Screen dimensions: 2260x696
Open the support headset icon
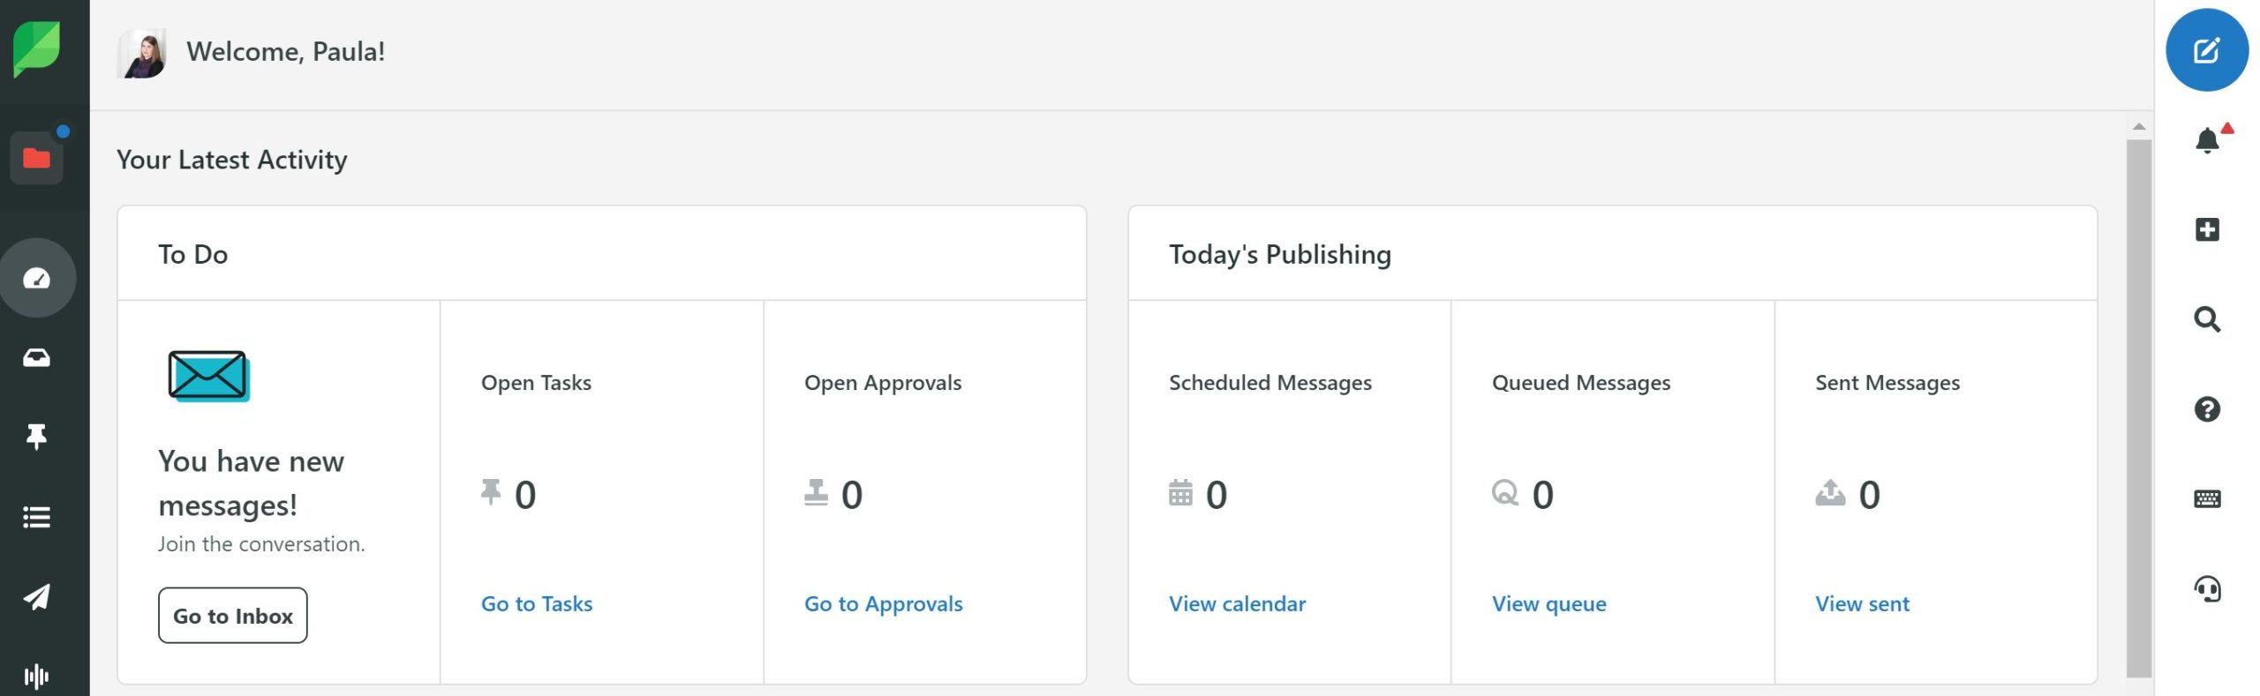point(2207,588)
